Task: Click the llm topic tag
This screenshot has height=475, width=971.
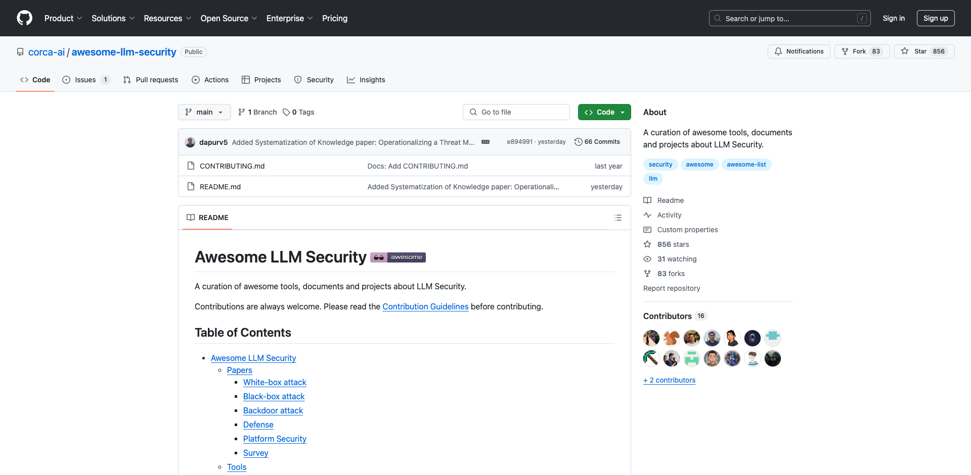Action: [x=653, y=179]
